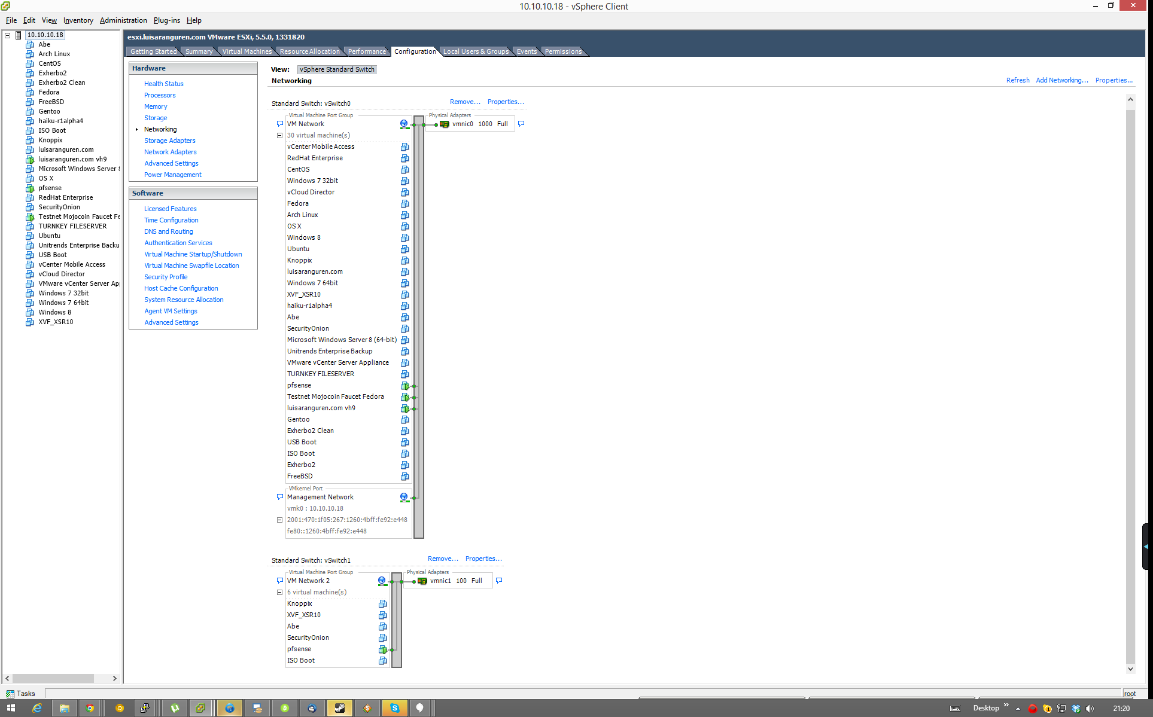Click the speech bubble icon beside vmnic0
This screenshot has width=1153, height=717.
pyautogui.click(x=521, y=124)
